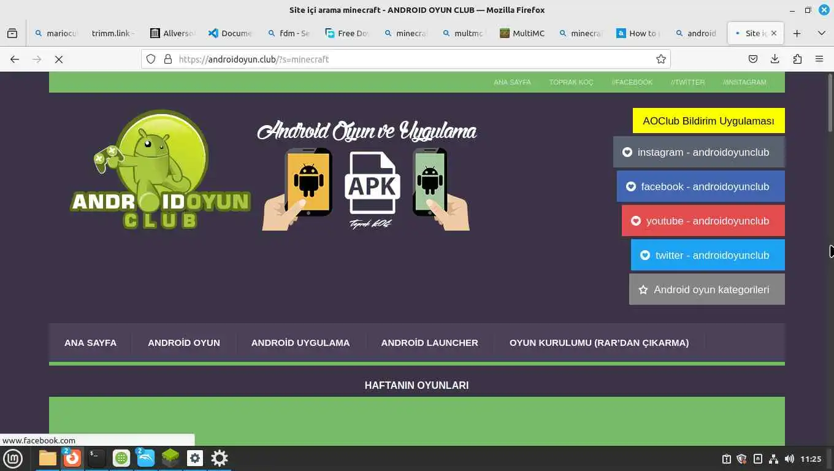Open the clock showing 11:25

(811, 459)
